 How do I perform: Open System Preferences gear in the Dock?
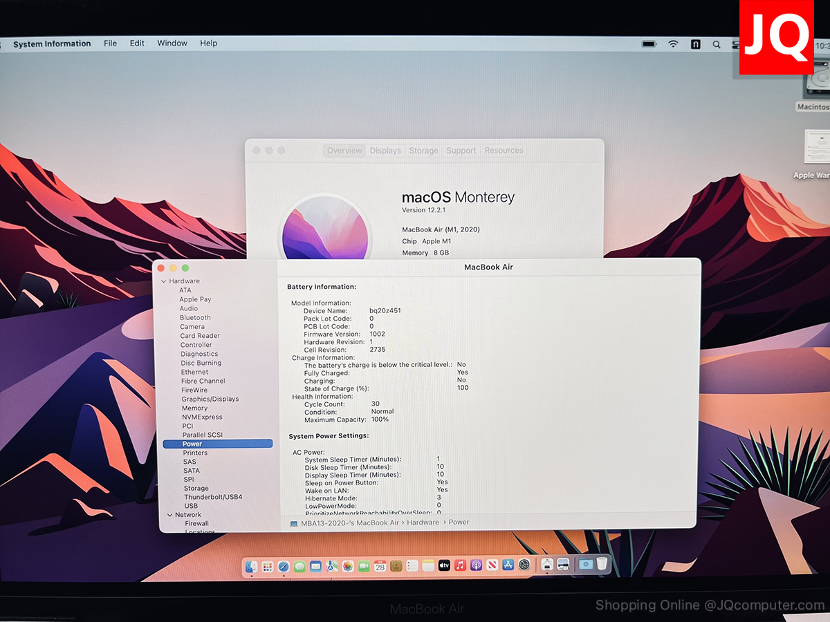(x=524, y=566)
